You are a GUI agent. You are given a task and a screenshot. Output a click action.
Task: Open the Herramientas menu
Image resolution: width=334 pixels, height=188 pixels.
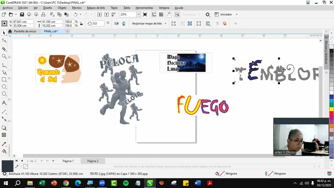coord(144,8)
